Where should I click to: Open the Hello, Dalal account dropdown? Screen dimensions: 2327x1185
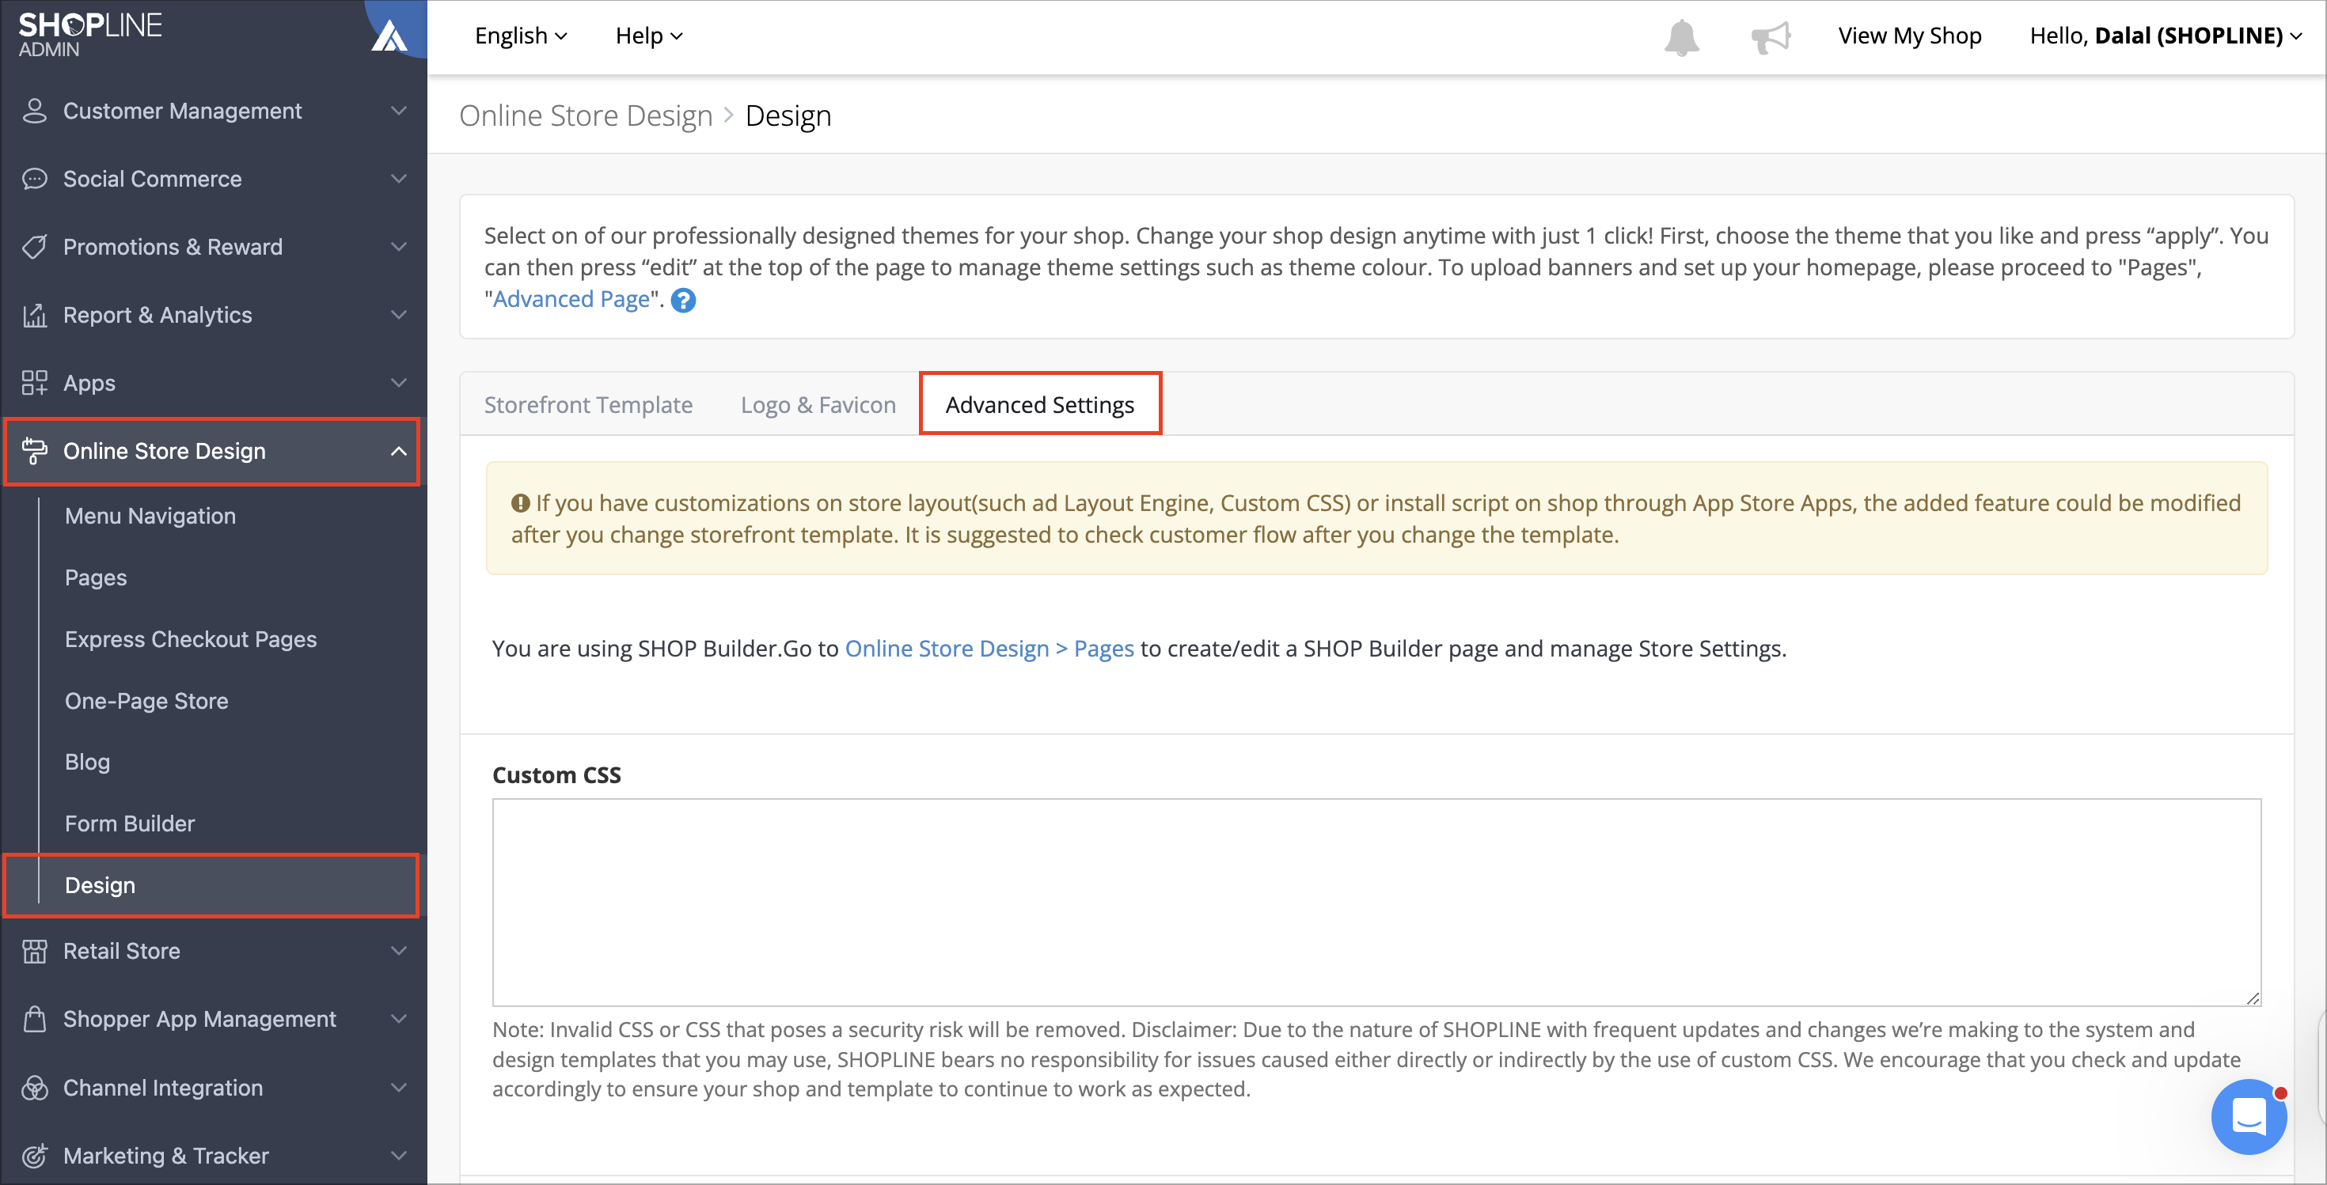(x=2166, y=36)
